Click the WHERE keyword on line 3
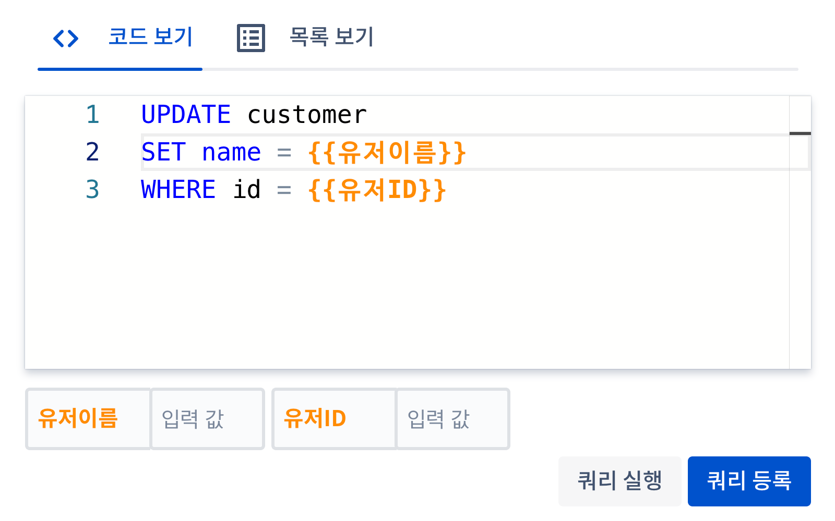The image size is (835, 521). [x=178, y=190]
